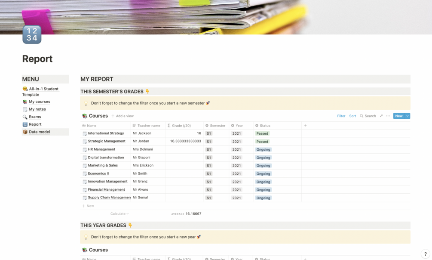
Task: Open Supply Chain Management course
Action: (109, 198)
